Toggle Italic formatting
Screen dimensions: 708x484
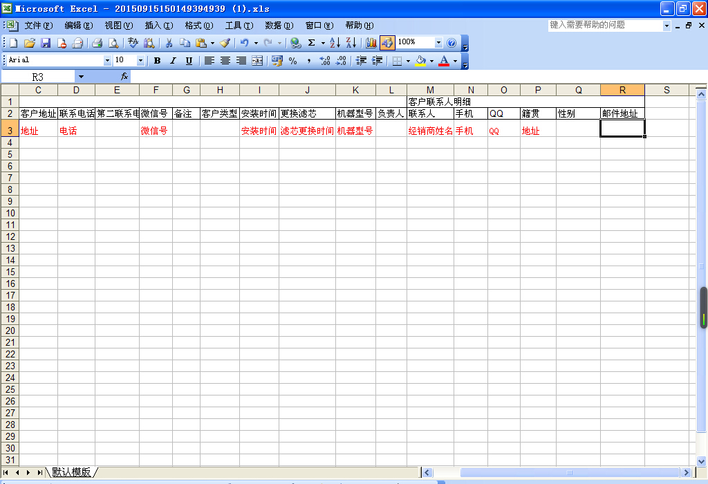coord(173,61)
